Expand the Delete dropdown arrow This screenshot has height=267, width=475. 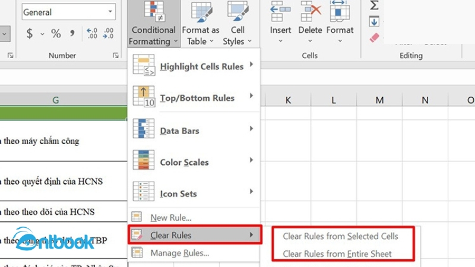(310, 40)
